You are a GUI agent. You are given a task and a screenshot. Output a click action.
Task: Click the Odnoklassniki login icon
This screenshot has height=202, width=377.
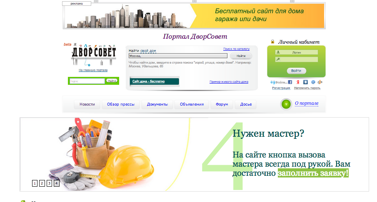[x=319, y=82]
